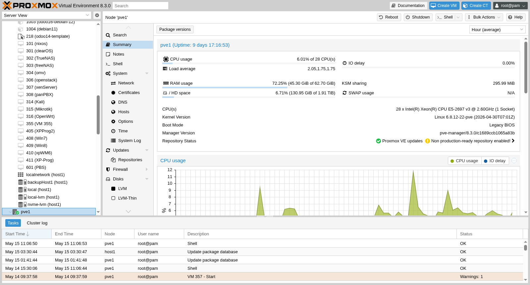Open the tree settings gear icon
The width and height of the screenshot is (530, 285).
coord(97,15)
